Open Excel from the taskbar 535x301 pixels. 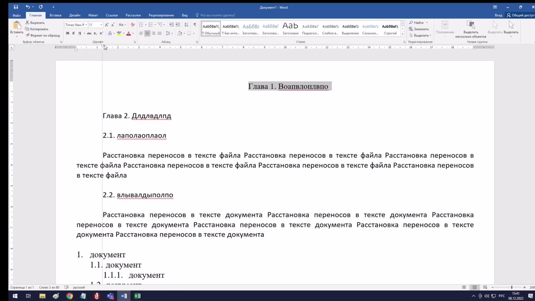pos(137,296)
